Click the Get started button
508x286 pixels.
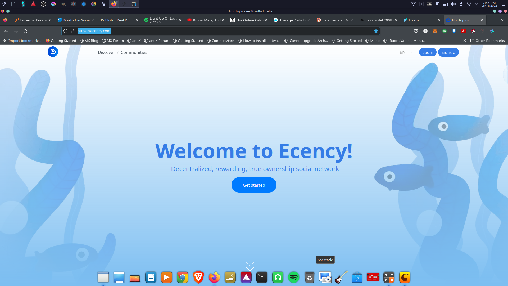(254, 185)
